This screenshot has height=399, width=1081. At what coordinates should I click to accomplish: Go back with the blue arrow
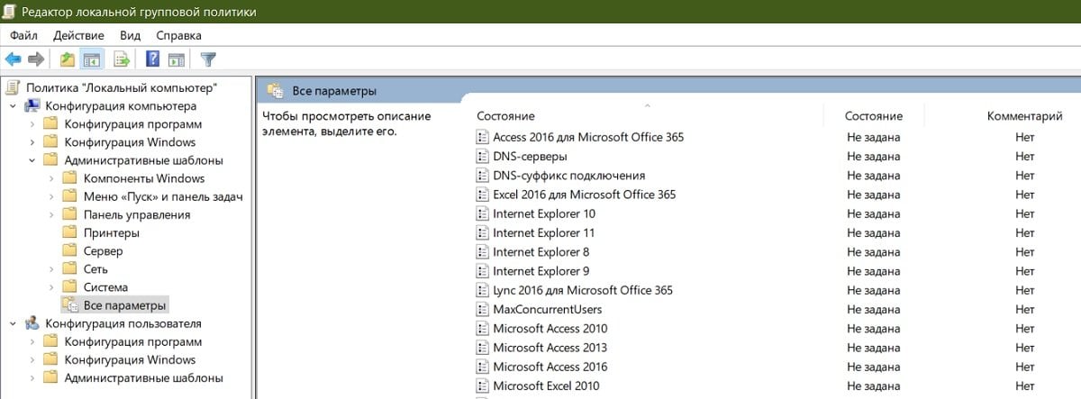coord(13,59)
